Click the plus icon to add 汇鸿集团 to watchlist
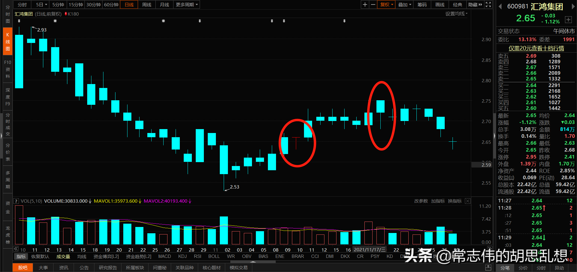Image resolution: width=577 pixels, height=272 pixels. (568, 20)
